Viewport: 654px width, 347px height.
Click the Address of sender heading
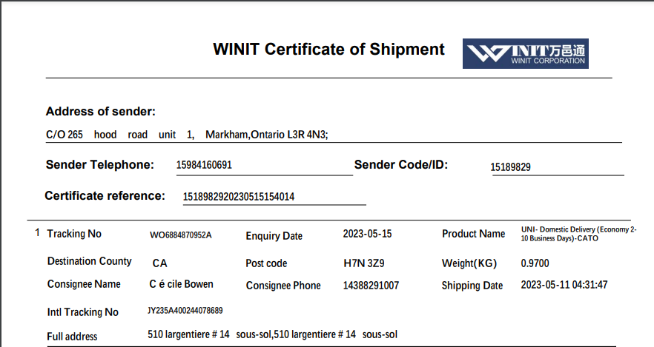101,112
